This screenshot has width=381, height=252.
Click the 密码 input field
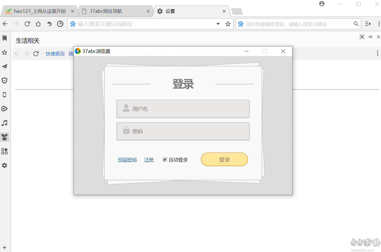(183, 131)
